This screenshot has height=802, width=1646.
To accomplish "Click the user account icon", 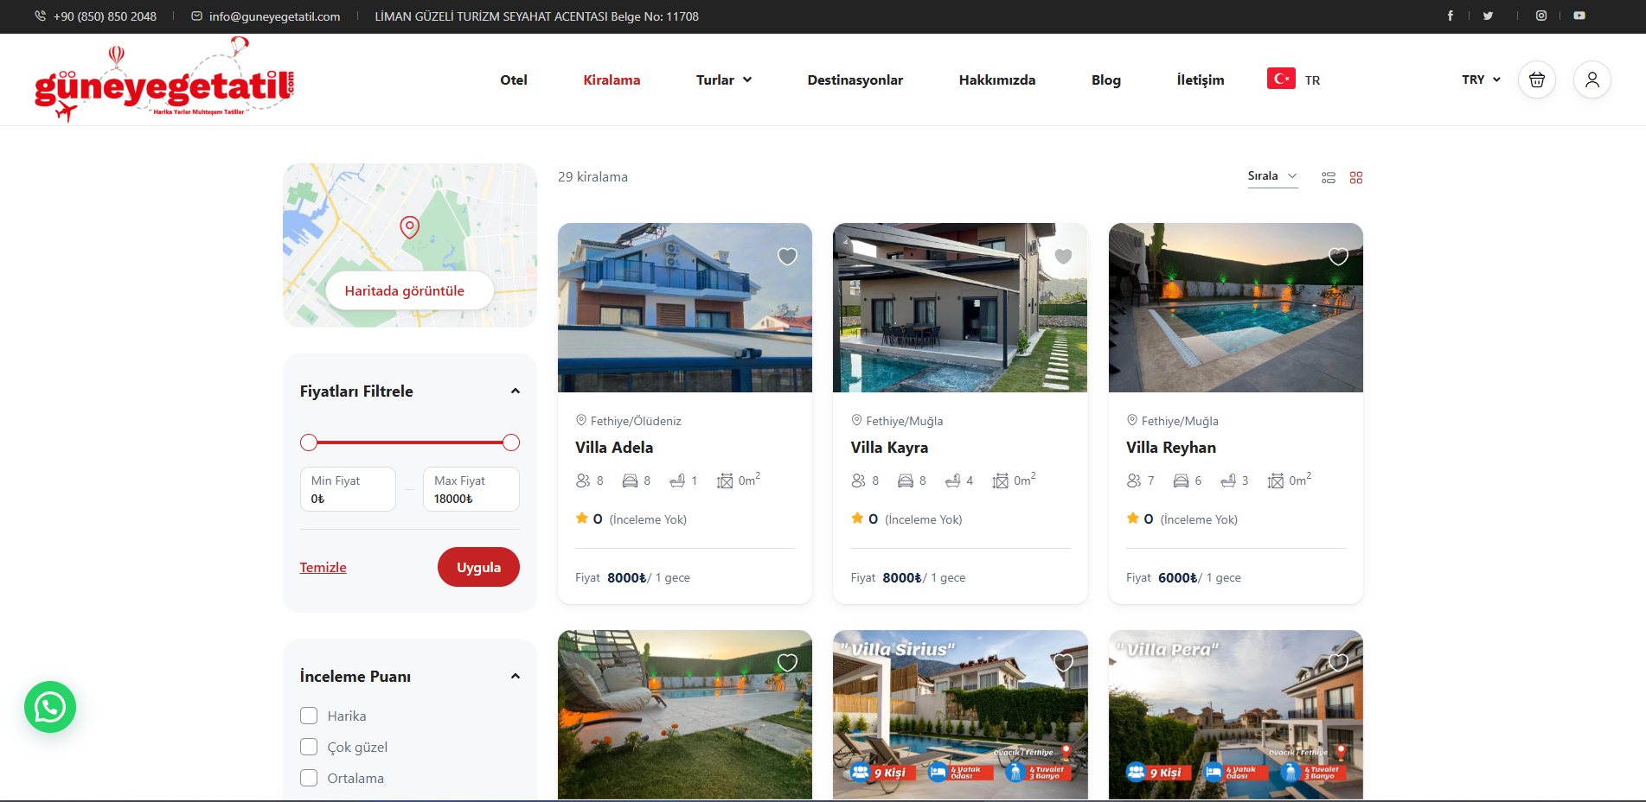I will pos(1592,80).
